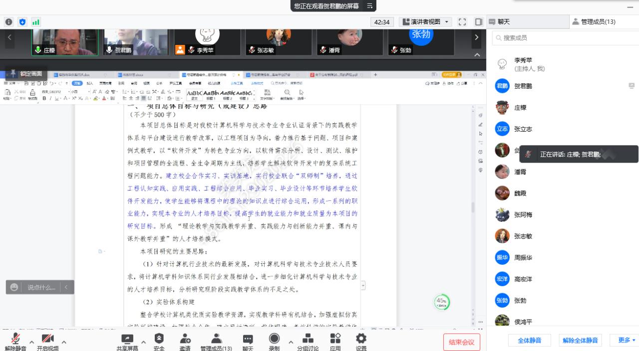
Task: Select member 张立志 in list
Action: coord(563,129)
